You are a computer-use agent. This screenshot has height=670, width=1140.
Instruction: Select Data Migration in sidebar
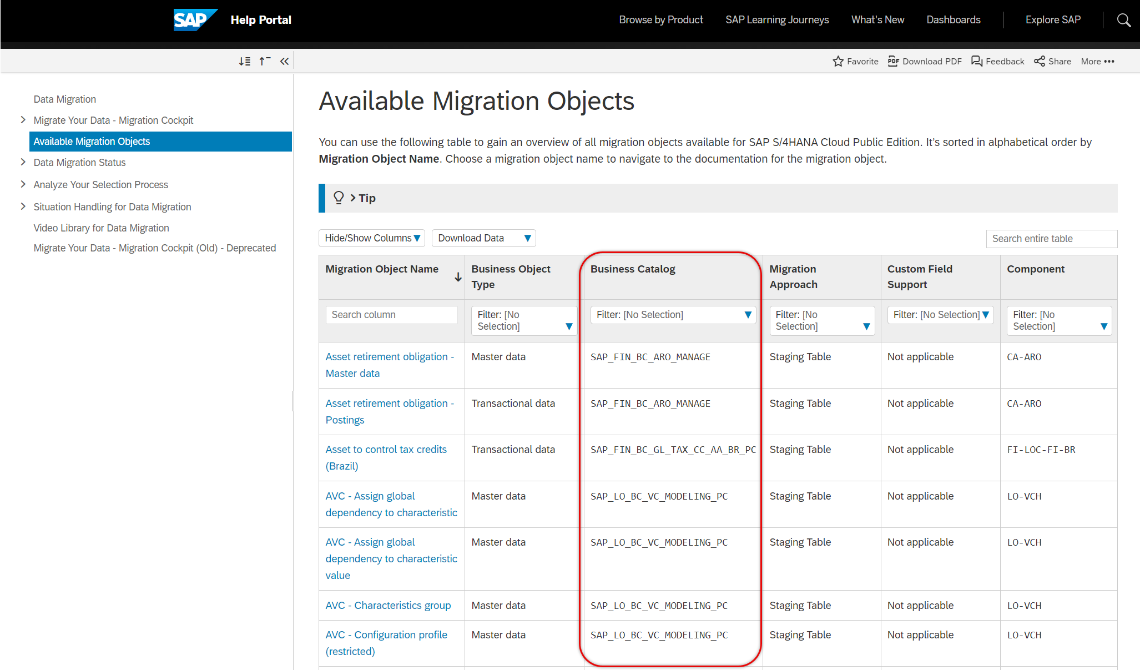click(65, 99)
